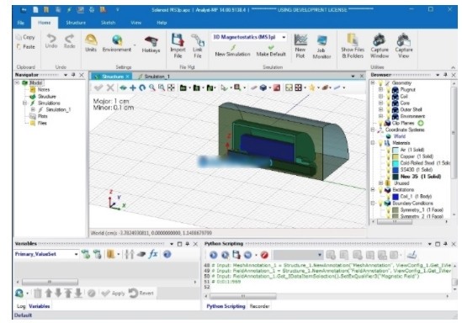Toggle visibility bulb for Copper material

[x=389, y=156]
